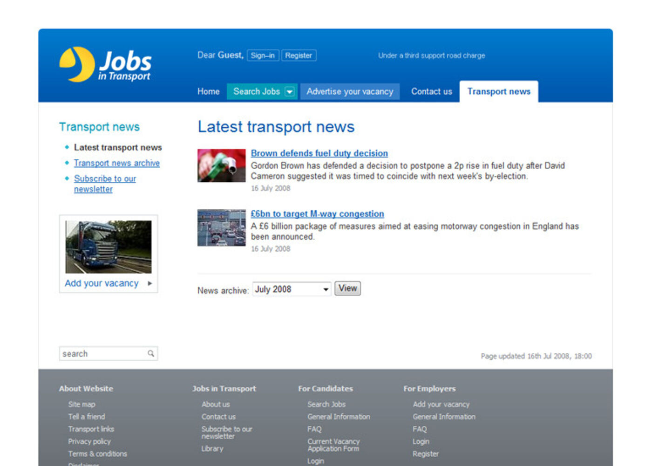Switch to the Transport news tab
The height and width of the screenshot is (466, 652).
point(499,91)
